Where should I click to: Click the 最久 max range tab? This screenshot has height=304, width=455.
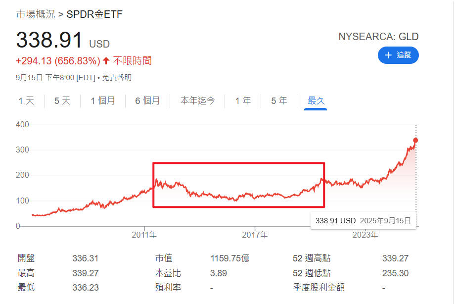(x=316, y=101)
